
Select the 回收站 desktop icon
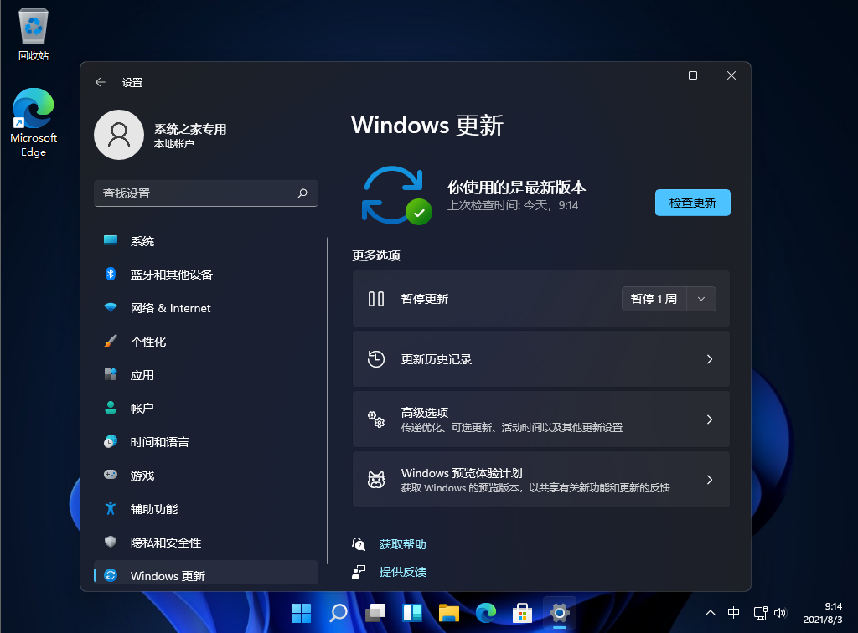34,33
